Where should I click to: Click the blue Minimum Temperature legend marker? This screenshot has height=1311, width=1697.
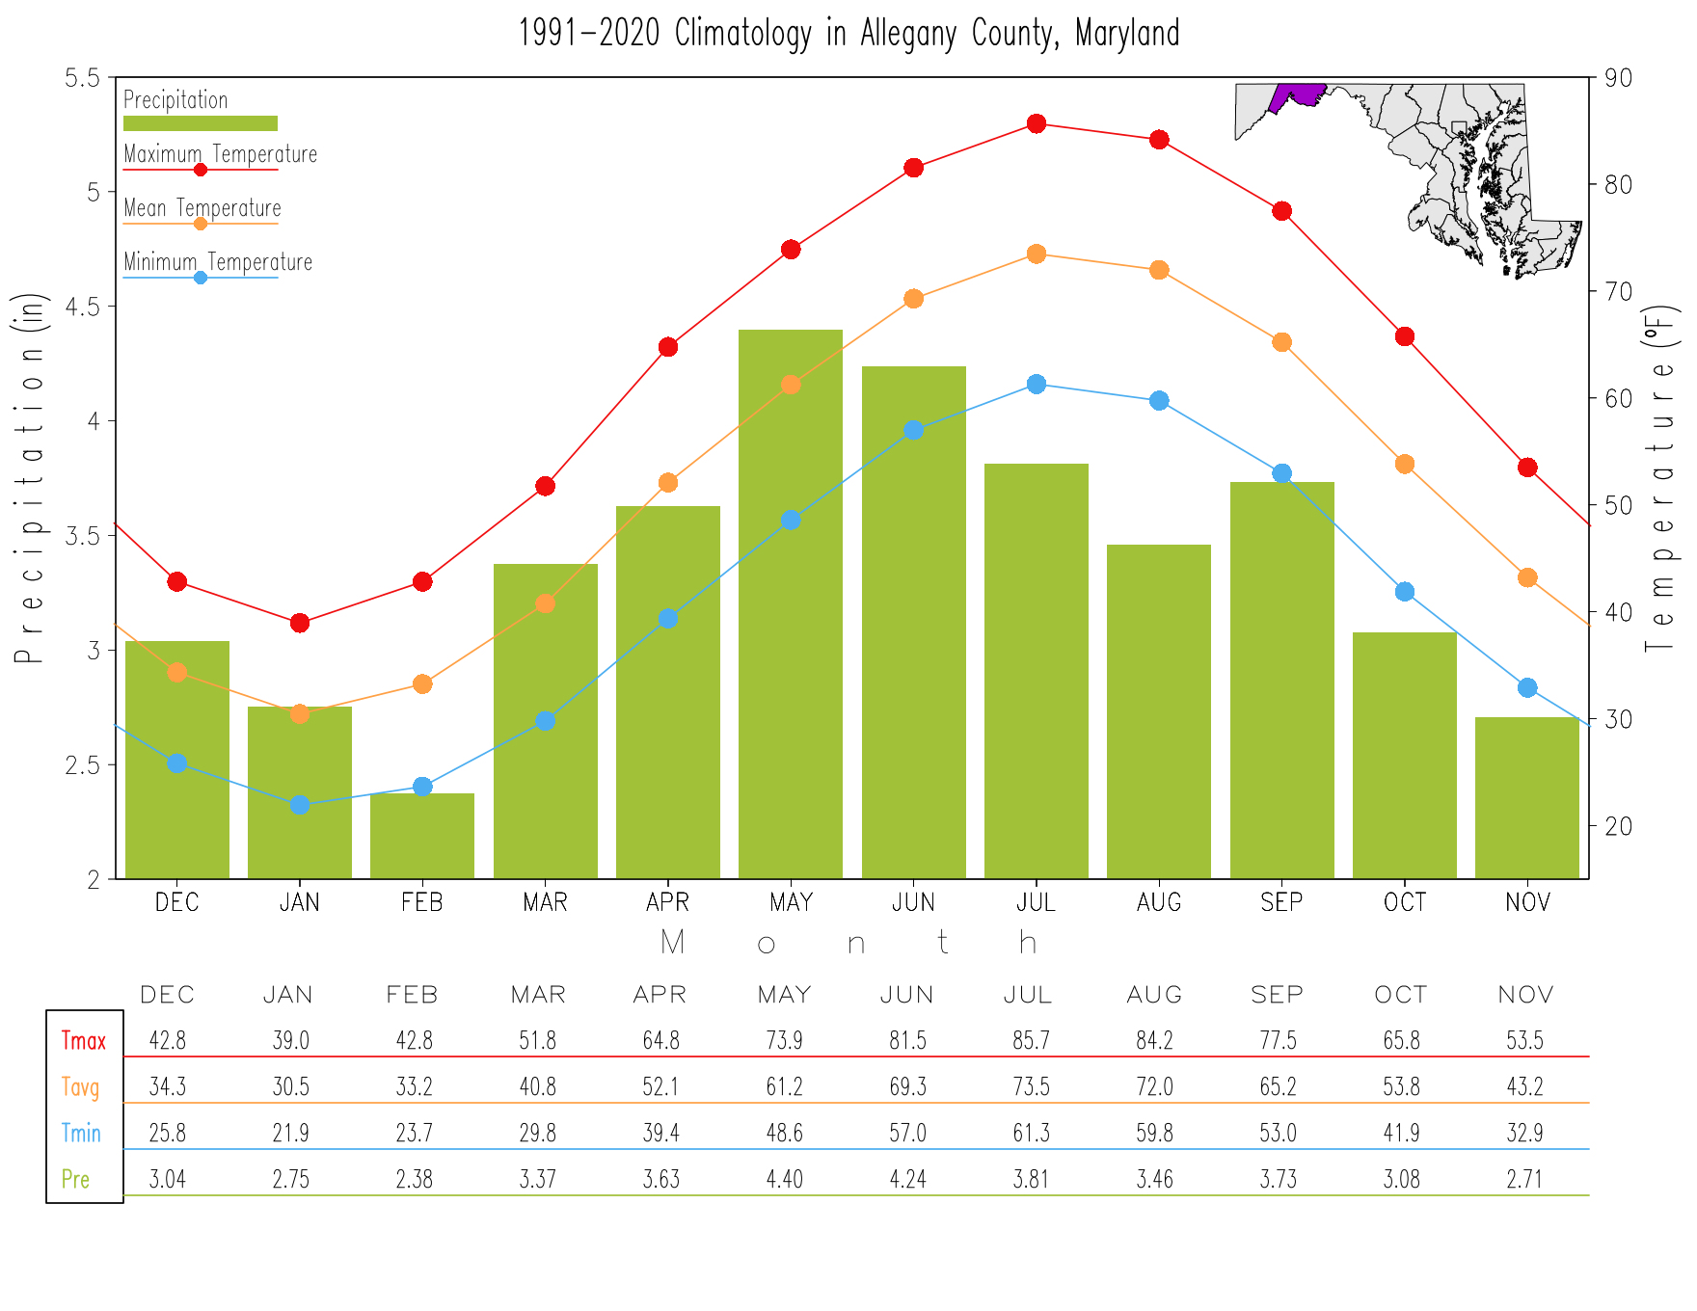click(201, 278)
